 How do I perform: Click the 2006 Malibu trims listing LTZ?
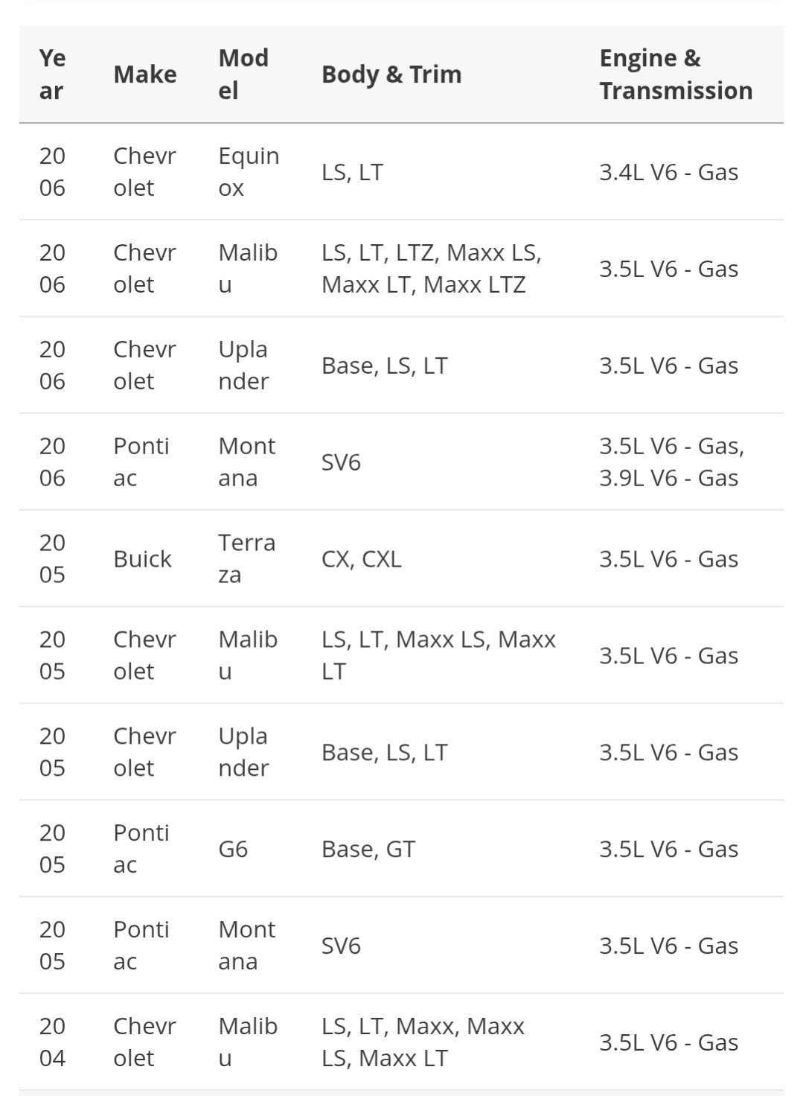(432, 269)
